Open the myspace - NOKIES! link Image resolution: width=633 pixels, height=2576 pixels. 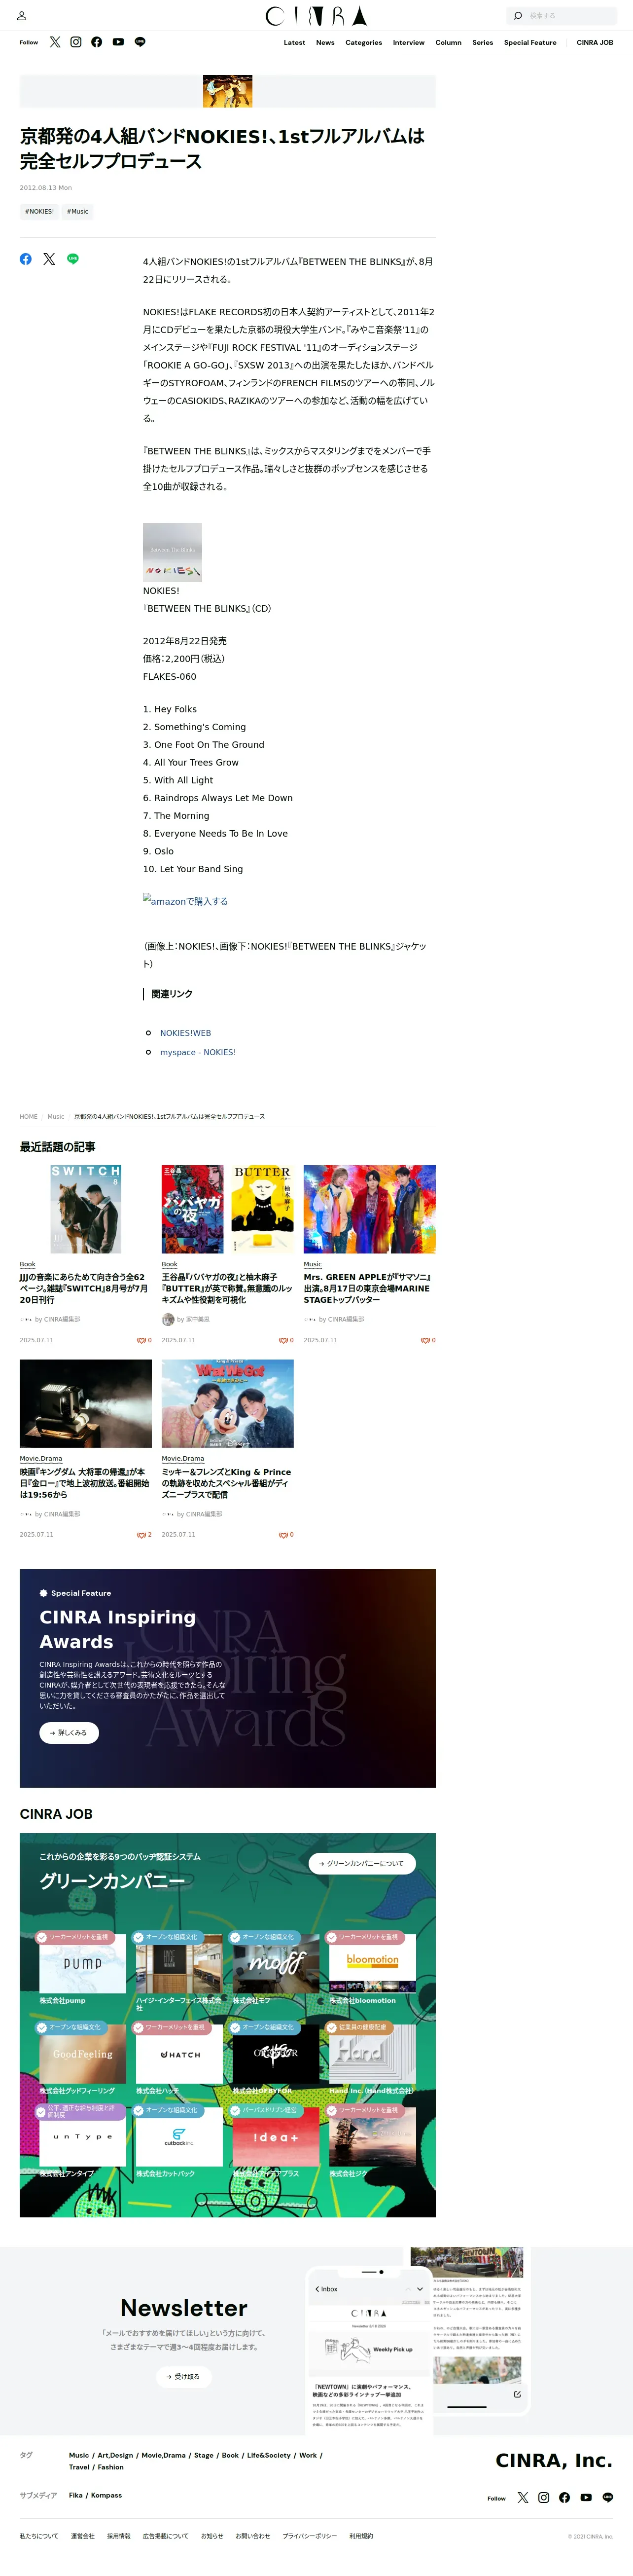point(198,1052)
